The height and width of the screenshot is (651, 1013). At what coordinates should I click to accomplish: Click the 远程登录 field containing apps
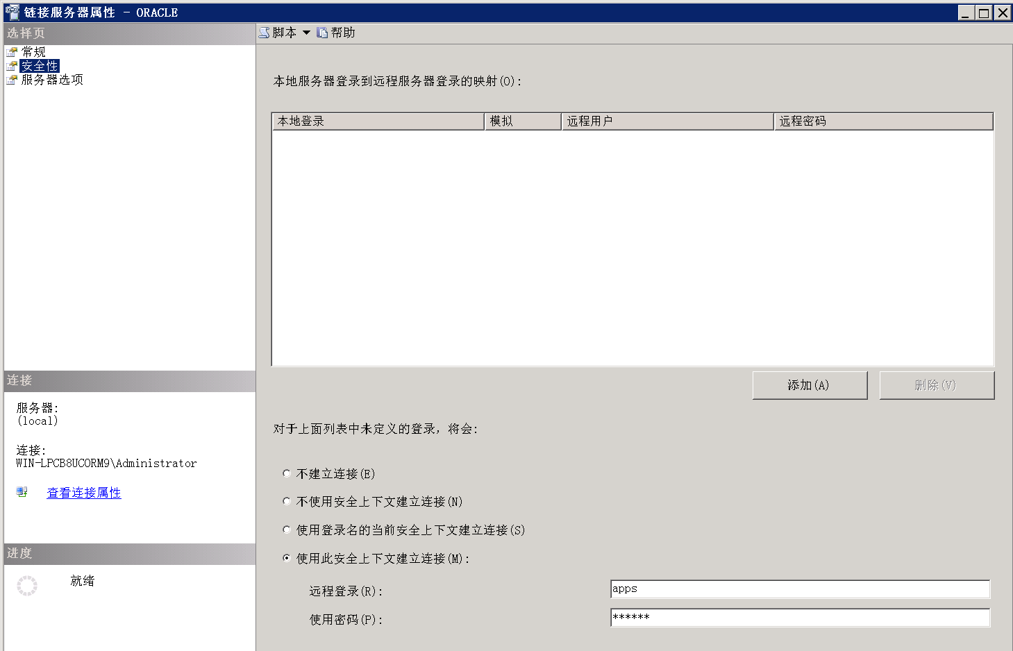(798, 589)
